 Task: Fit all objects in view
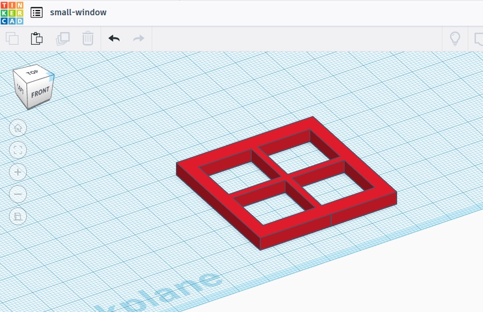18,150
